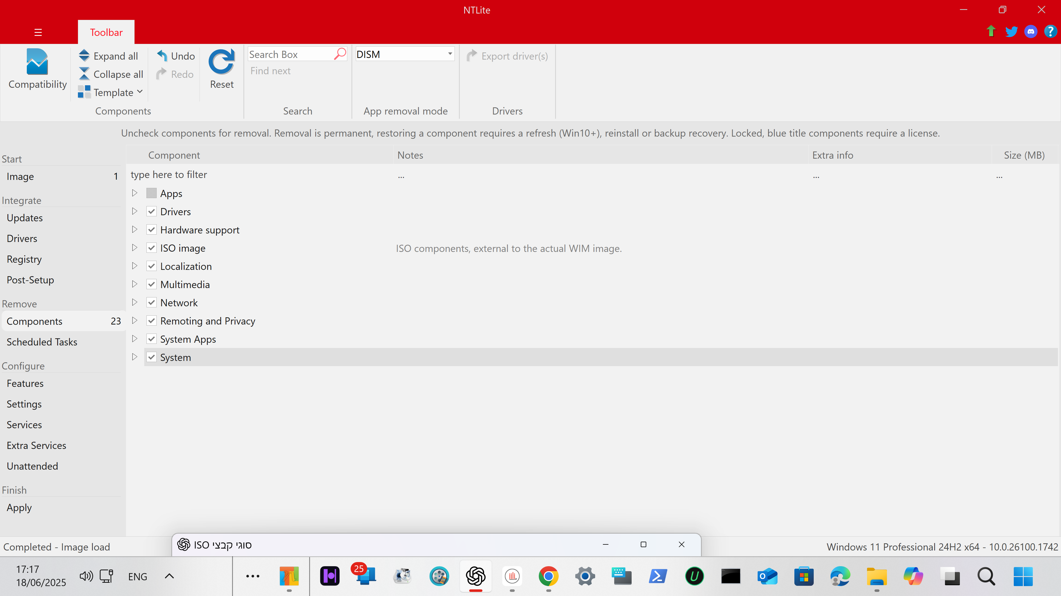This screenshot has height=596, width=1061.
Task: Uncheck the Localization checkbox
Action: point(152,266)
